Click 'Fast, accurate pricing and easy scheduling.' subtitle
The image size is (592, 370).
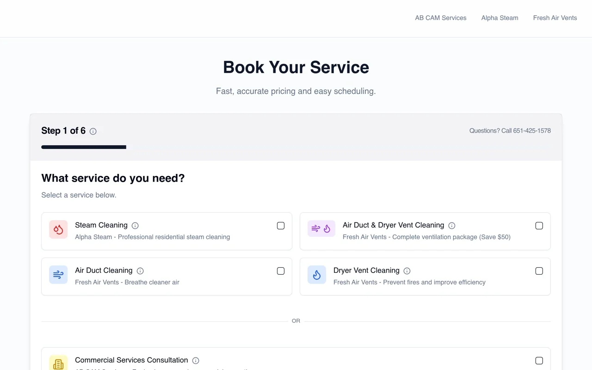tap(296, 91)
